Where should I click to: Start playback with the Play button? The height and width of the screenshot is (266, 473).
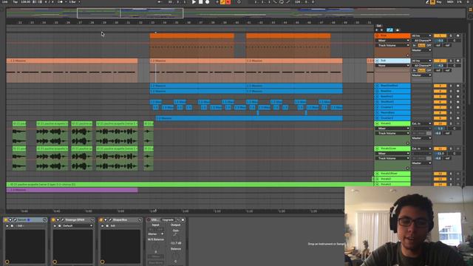coord(194,1)
